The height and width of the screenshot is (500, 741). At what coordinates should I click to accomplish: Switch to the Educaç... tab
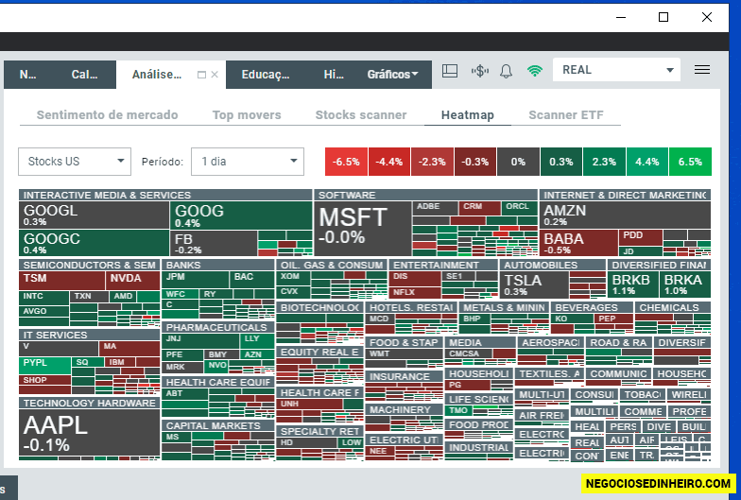pyautogui.click(x=266, y=74)
